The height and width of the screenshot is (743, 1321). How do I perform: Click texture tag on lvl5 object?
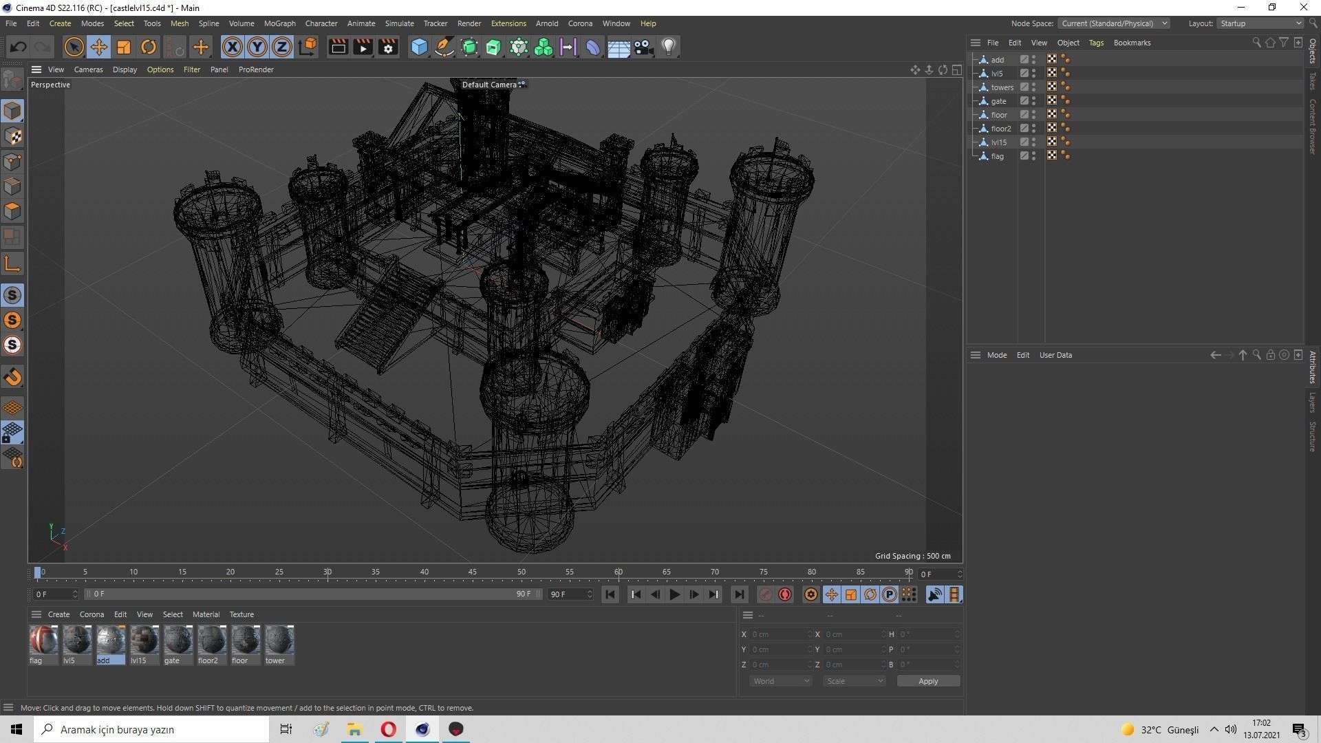click(1052, 73)
